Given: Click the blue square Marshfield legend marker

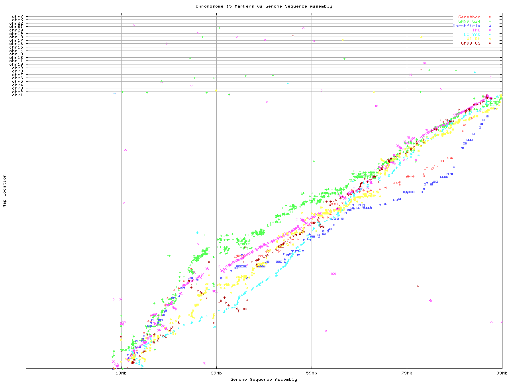Looking at the screenshot, I should (x=490, y=26).
